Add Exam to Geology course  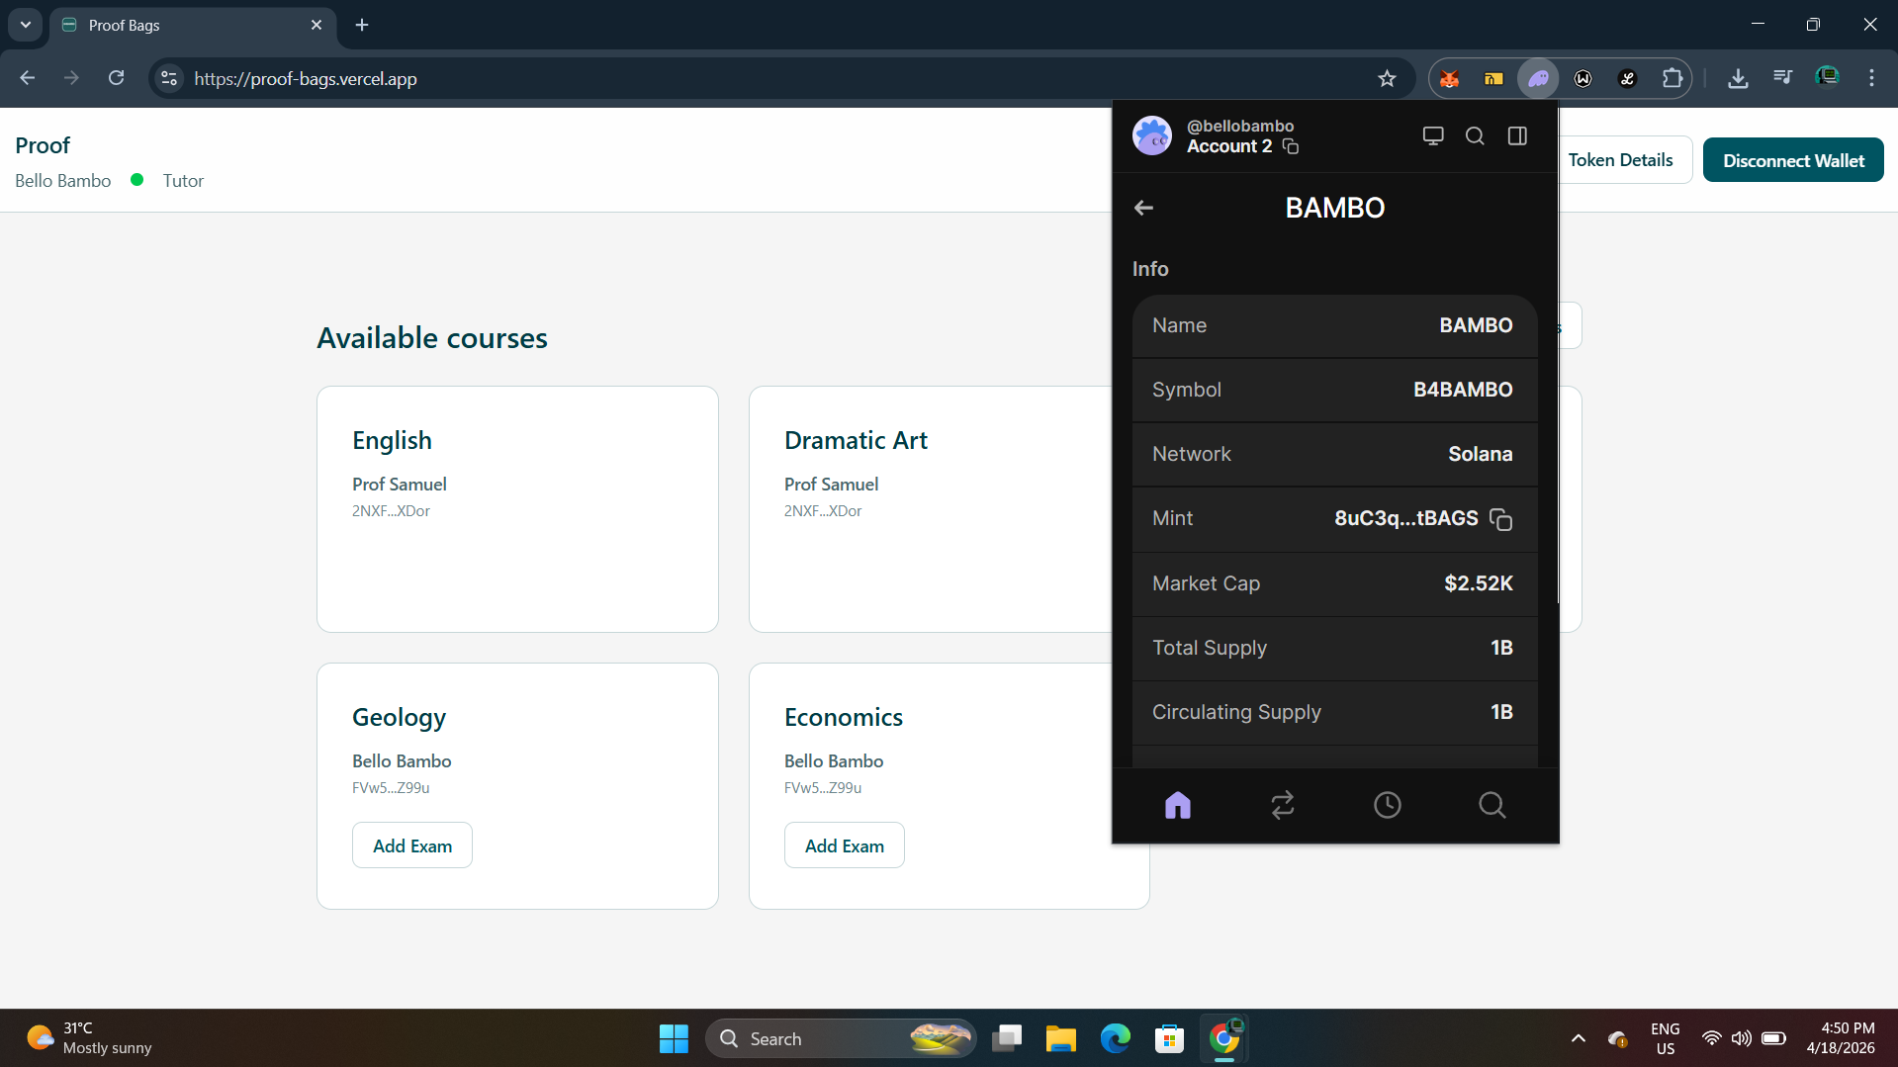(x=412, y=845)
